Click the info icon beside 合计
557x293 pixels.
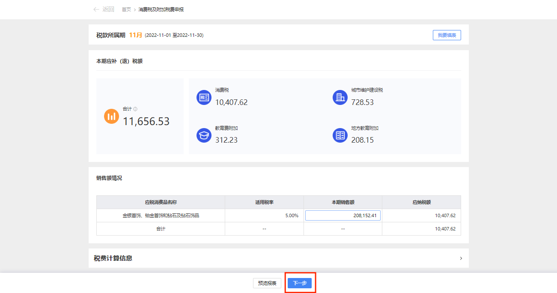click(x=135, y=109)
